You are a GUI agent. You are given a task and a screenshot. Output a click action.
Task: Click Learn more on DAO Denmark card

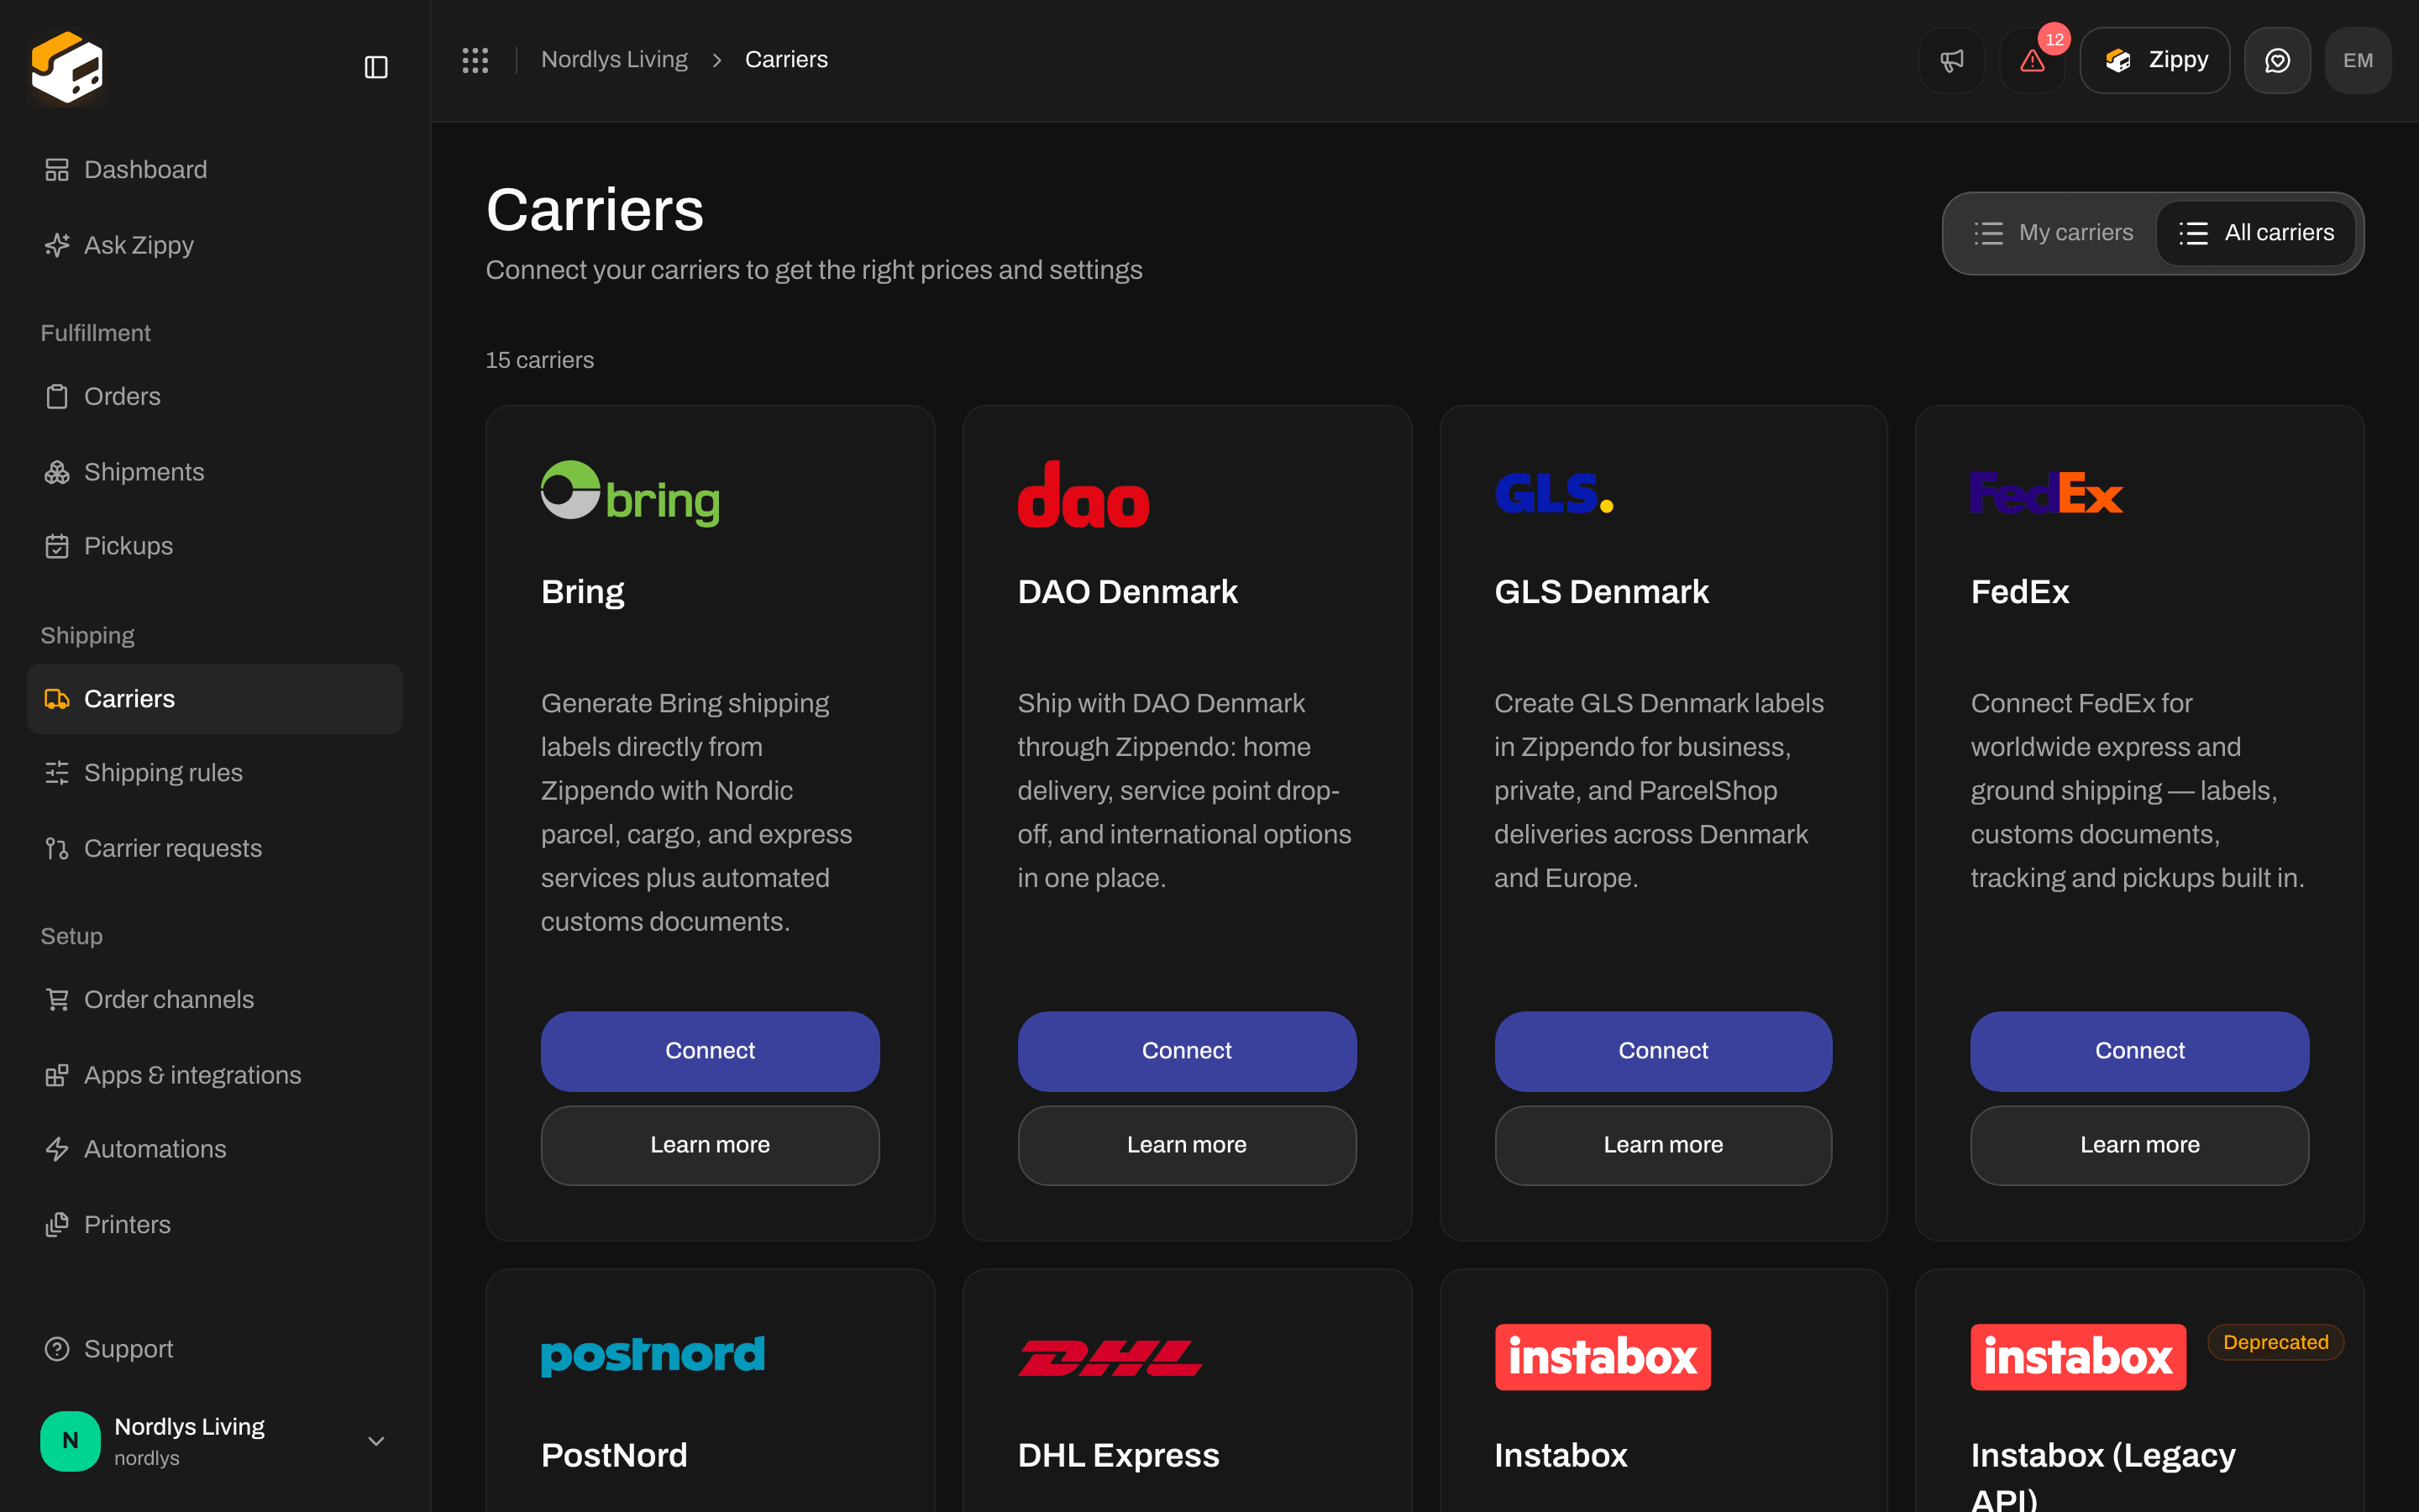[x=1187, y=1145]
